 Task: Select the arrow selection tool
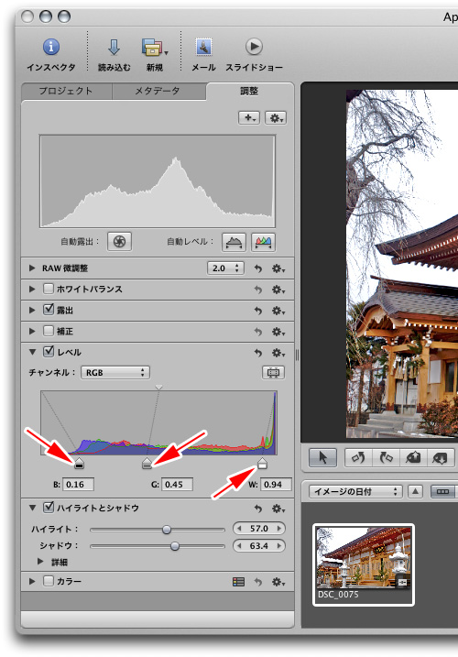click(x=322, y=457)
